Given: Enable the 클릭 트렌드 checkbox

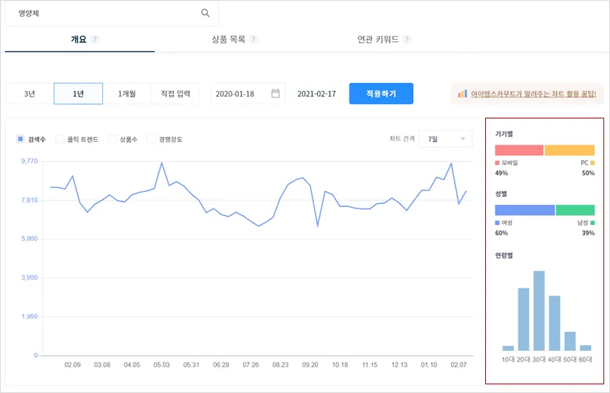Looking at the screenshot, I should click(x=60, y=139).
